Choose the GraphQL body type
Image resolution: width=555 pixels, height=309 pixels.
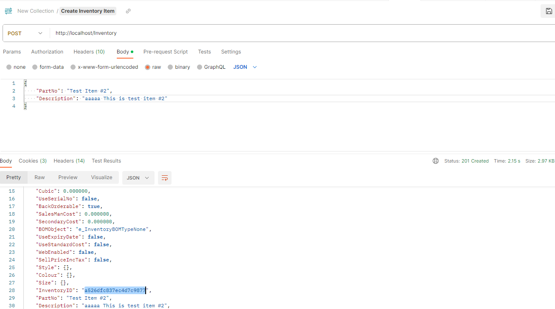tap(200, 67)
